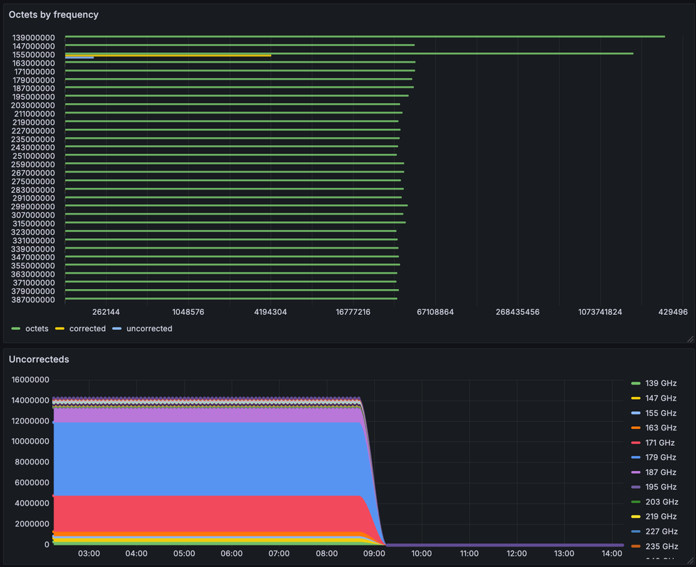This screenshot has width=696, height=567.
Task: Click the long green octets bar for 139000000
Action: pyautogui.click(x=365, y=36)
